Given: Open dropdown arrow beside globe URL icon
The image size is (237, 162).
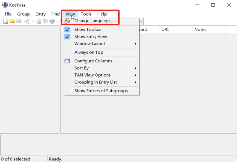Looking at the screenshot, I should coord(58,21).
